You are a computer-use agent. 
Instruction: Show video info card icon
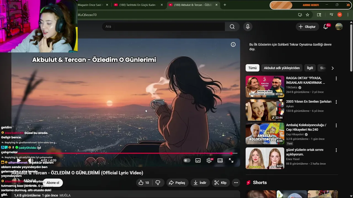coord(233,45)
